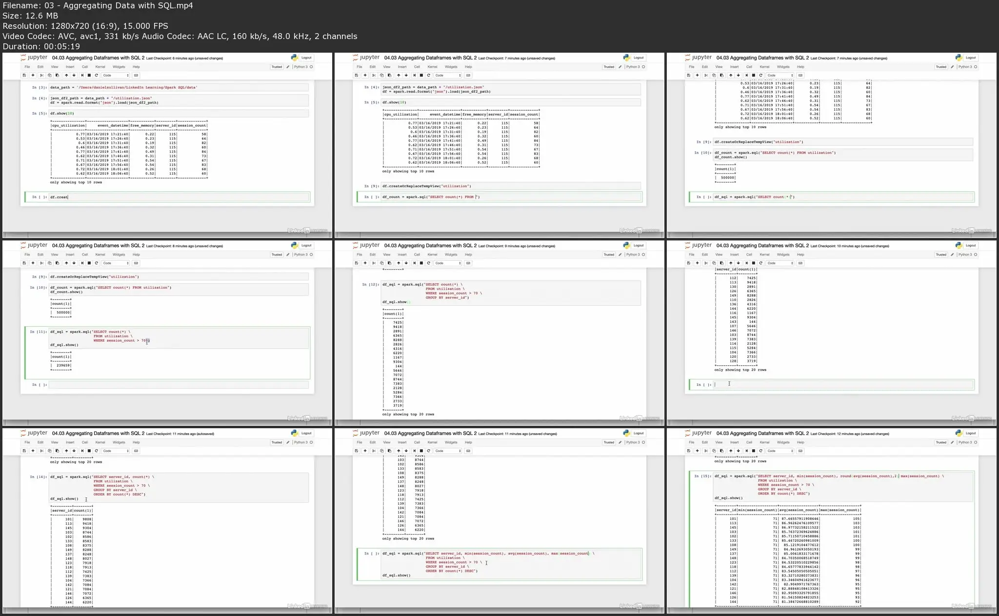Open Code cell-type dropdown in 6-minutes-ago notebook
The height and width of the screenshot is (616, 999).
pyautogui.click(x=116, y=75)
